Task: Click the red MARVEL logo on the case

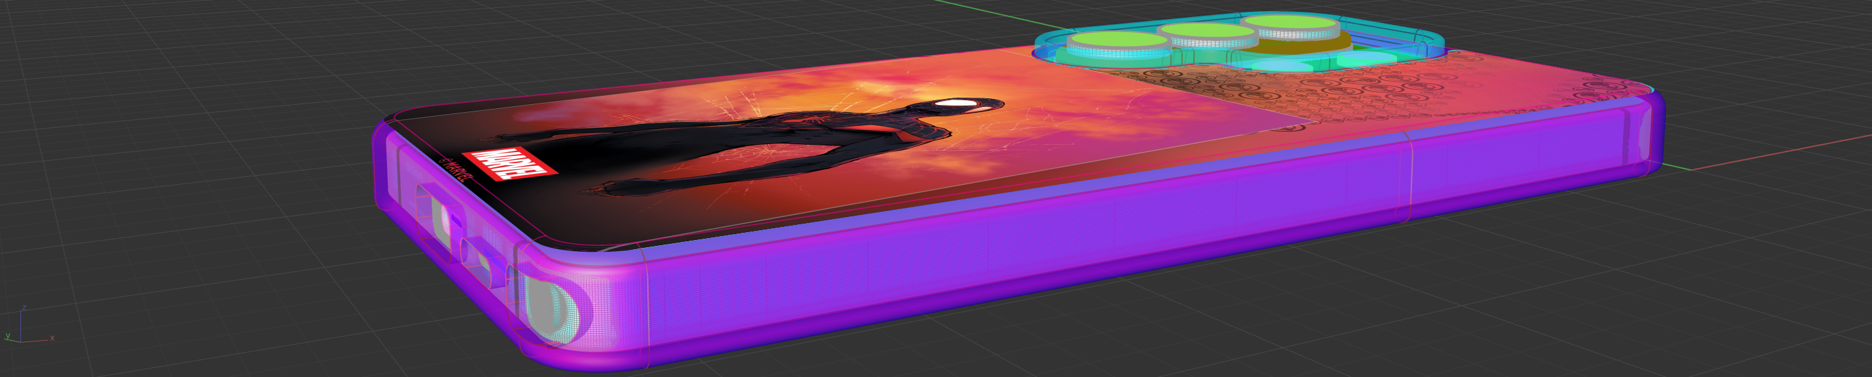Action: coord(514,165)
